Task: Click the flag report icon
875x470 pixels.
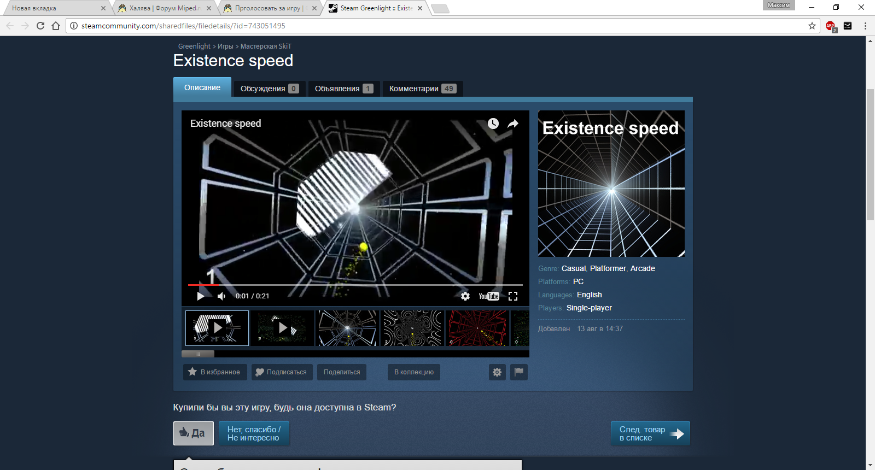Action: [519, 372]
